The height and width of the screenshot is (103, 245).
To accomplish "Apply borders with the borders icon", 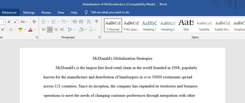I will pyautogui.click(x=91, y=29).
